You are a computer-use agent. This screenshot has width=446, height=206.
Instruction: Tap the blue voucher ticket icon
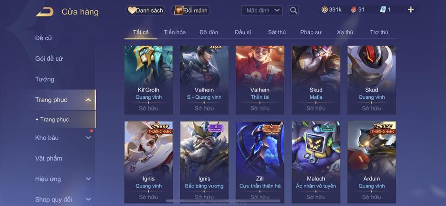[x=383, y=10]
